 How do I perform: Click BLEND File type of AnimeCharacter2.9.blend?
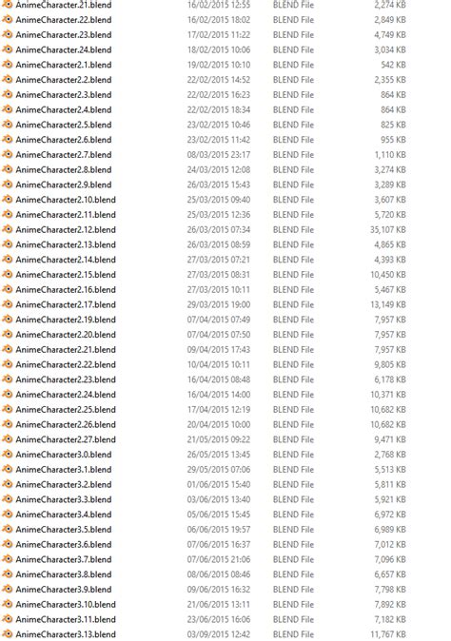[294, 185]
